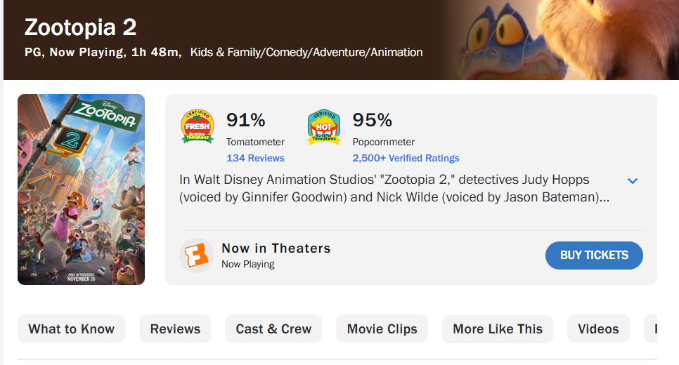679x365 pixels.
Task: Open the 2,500+ Verified Ratings link
Action: [x=406, y=158]
